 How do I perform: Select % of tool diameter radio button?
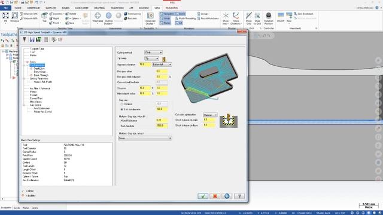click(121, 109)
